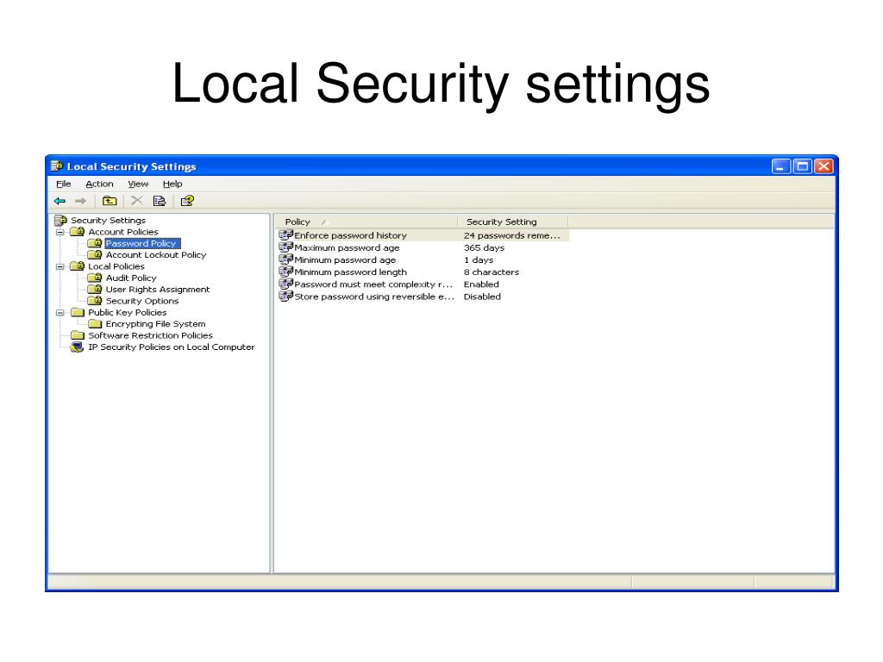The width and height of the screenshot is (883, 662).
Task: Minimize the Local Security Settings window
Action: point(781,166)
